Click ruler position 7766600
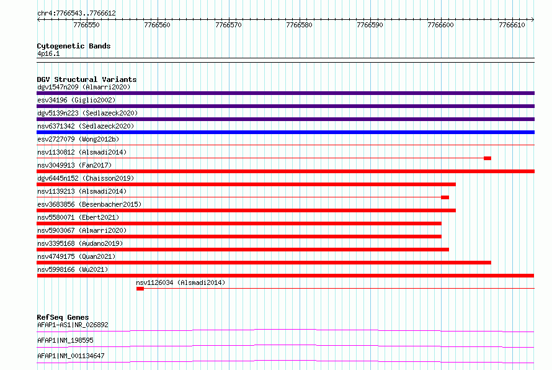This screenshot has width=552, height=370. tap(441, 25)
